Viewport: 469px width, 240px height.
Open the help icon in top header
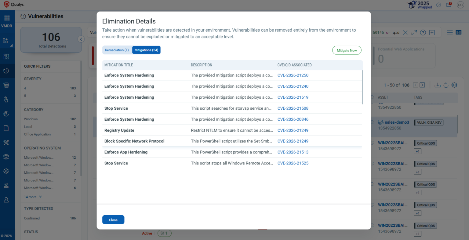pos(439,5)
